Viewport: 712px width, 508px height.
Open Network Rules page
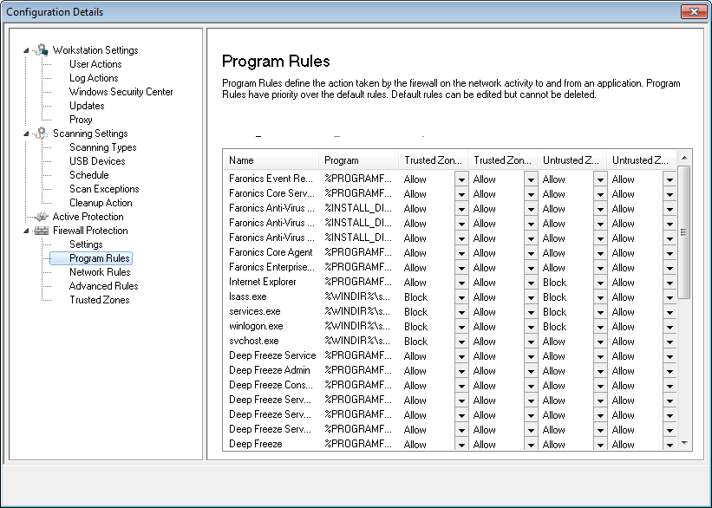tap(100, 272)
